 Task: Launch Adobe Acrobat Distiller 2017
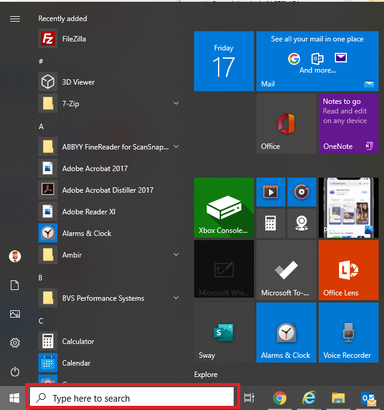pyautogui.click(x=110, y=190)
